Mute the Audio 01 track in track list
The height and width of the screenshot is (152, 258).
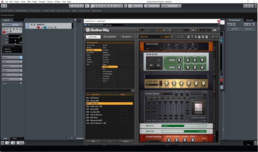[31, 25]
